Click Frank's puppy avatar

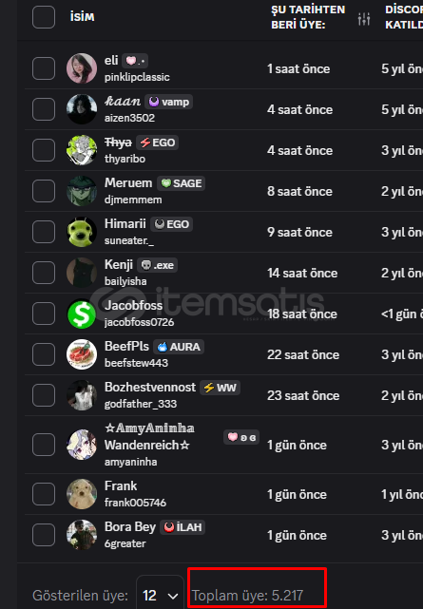point(82,494)
